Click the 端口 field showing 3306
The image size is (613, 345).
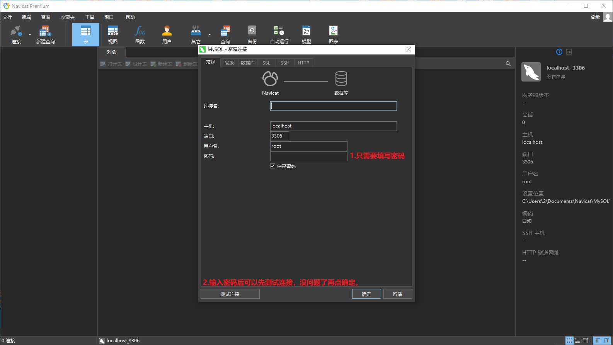(279, 136)
